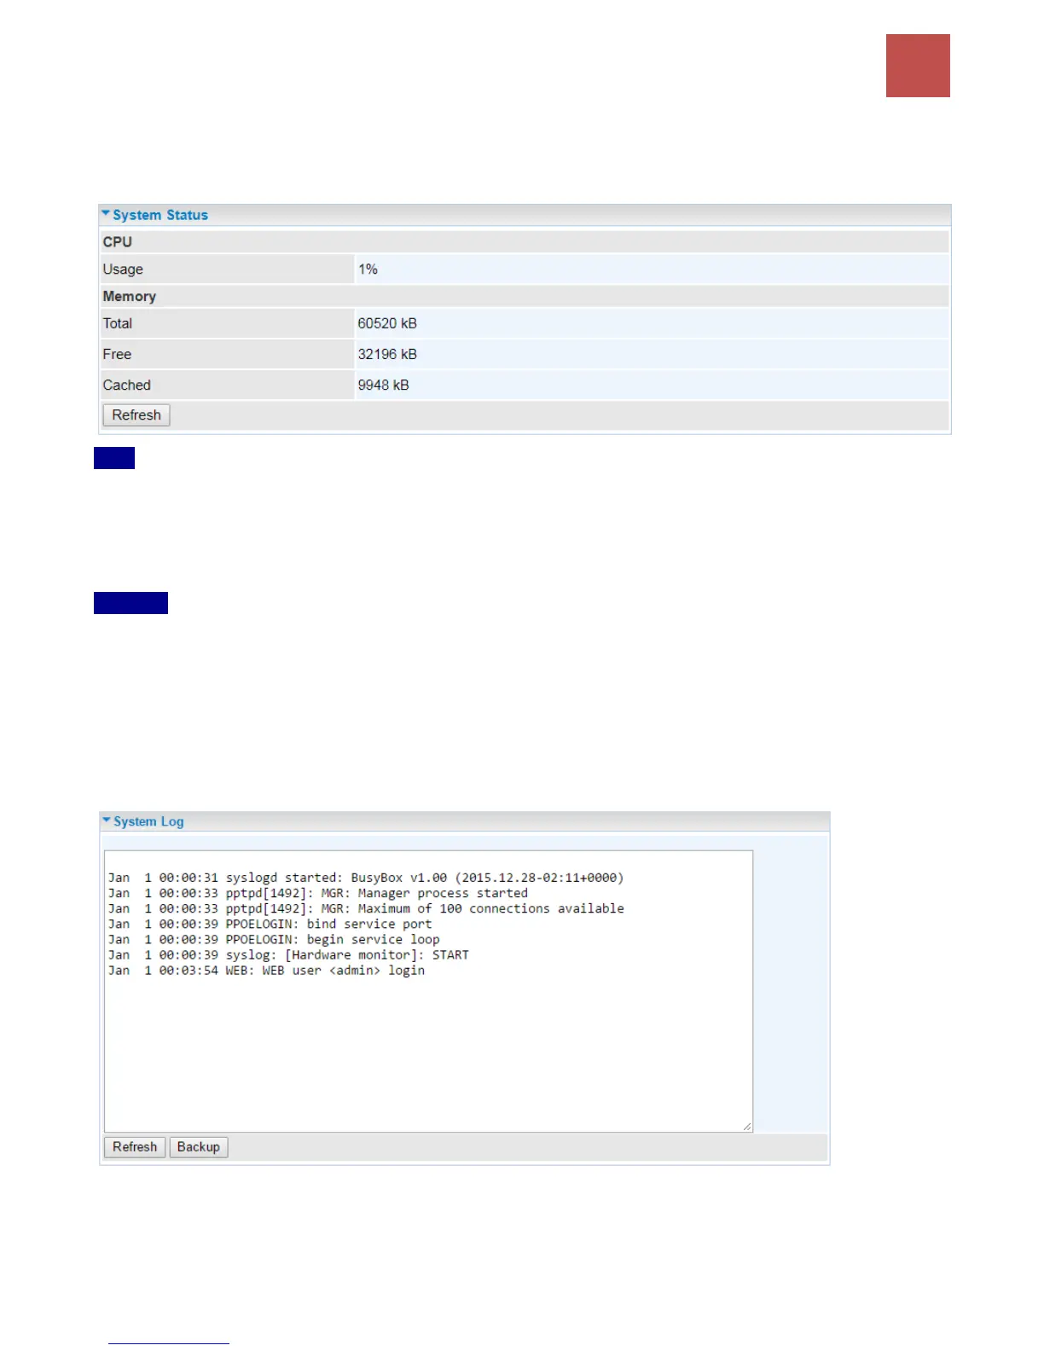The image size is (1044, 1351).
Task: Select the Total memory value 60520 kB
Action: pos(387,324)
